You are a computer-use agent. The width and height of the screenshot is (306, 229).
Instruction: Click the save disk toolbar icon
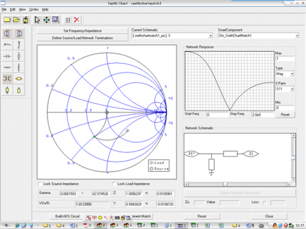click(x=26, y=20)
